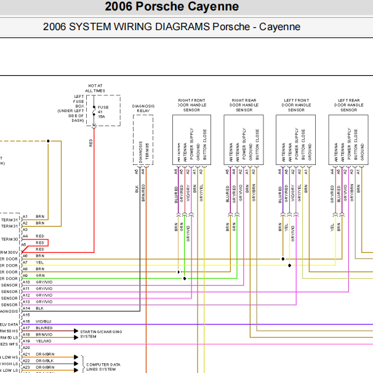Select the 'FUSE 41 15A' label
The image size is (373, 373).
coord(103,112)
